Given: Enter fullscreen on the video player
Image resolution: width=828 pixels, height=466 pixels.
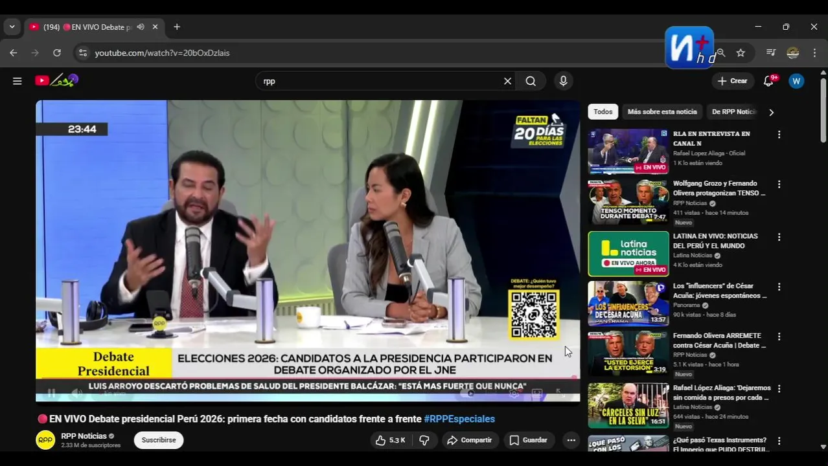Looking at the screenshot, I should click(x=559, y=393).
